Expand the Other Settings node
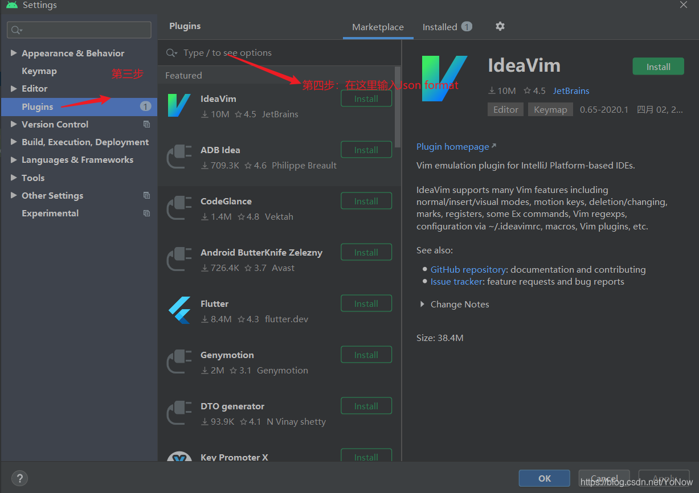699x493 pixels. point(14,195)
